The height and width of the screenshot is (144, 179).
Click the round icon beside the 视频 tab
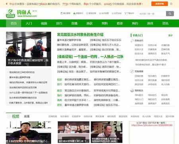tap(9, 116)
